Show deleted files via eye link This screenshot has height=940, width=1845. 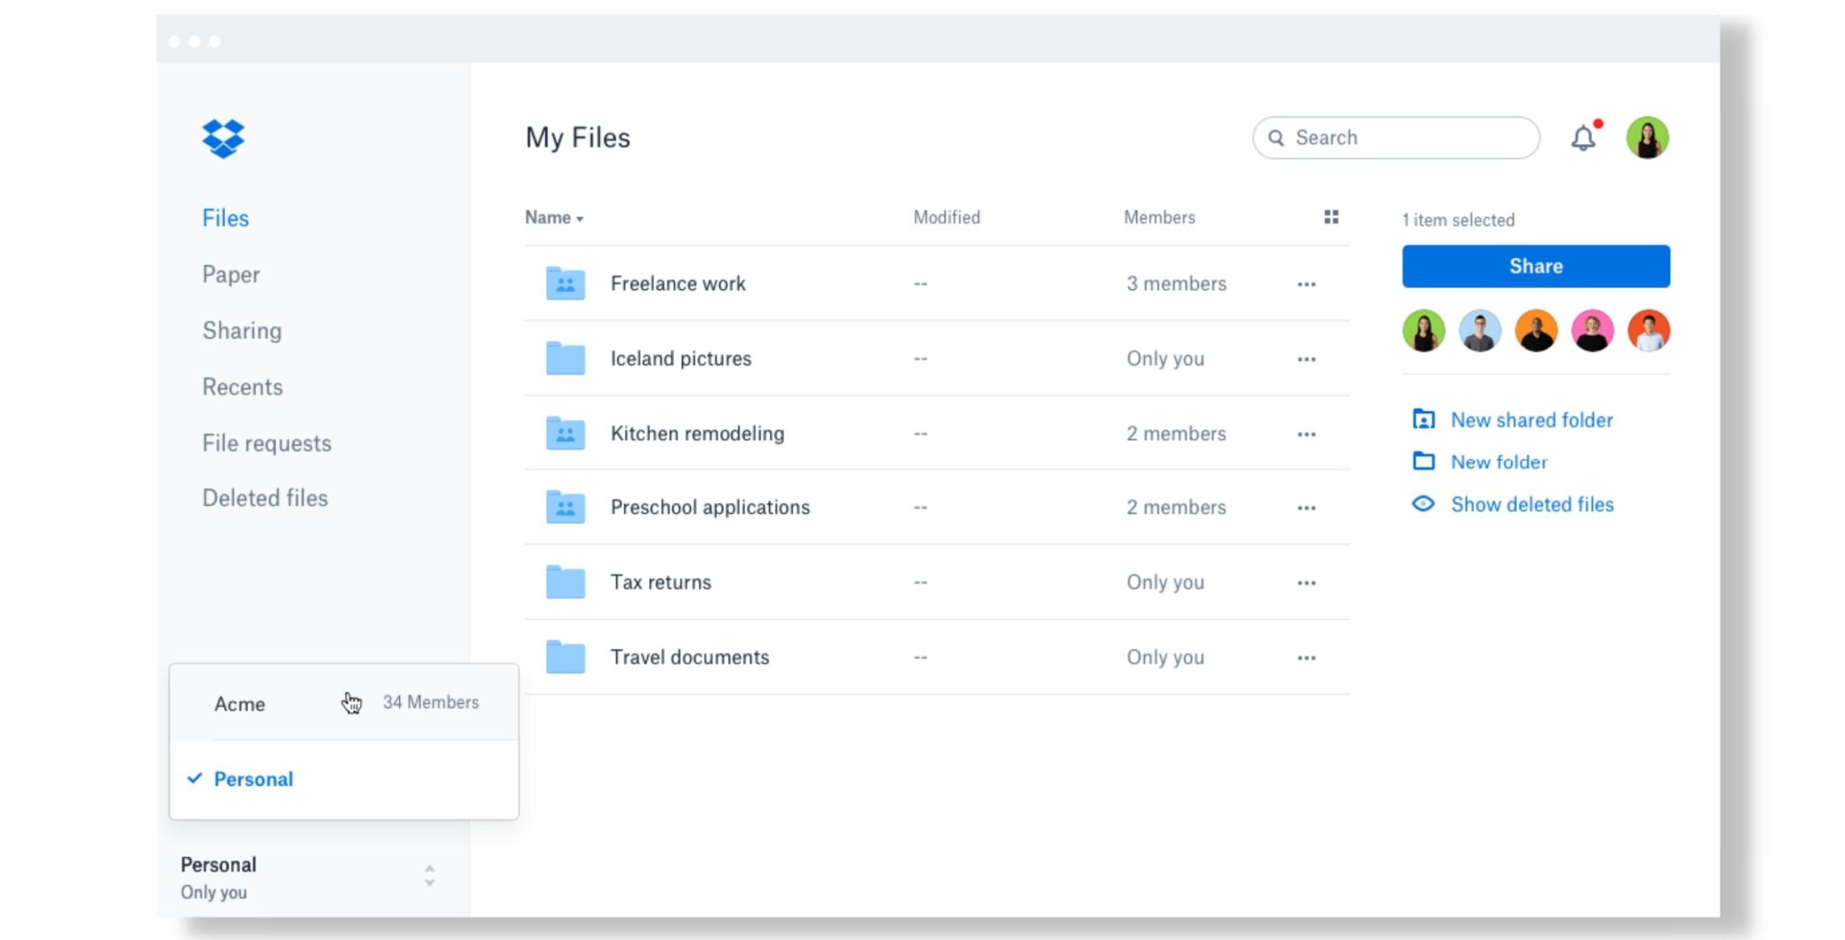click(1531, 504)
